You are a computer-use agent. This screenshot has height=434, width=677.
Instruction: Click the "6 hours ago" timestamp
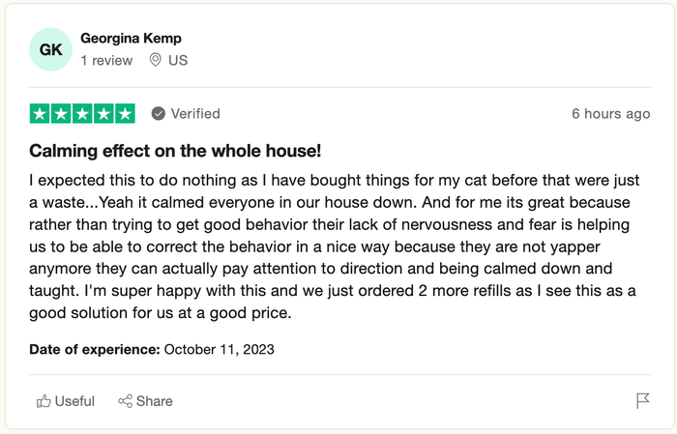(610, 113)
